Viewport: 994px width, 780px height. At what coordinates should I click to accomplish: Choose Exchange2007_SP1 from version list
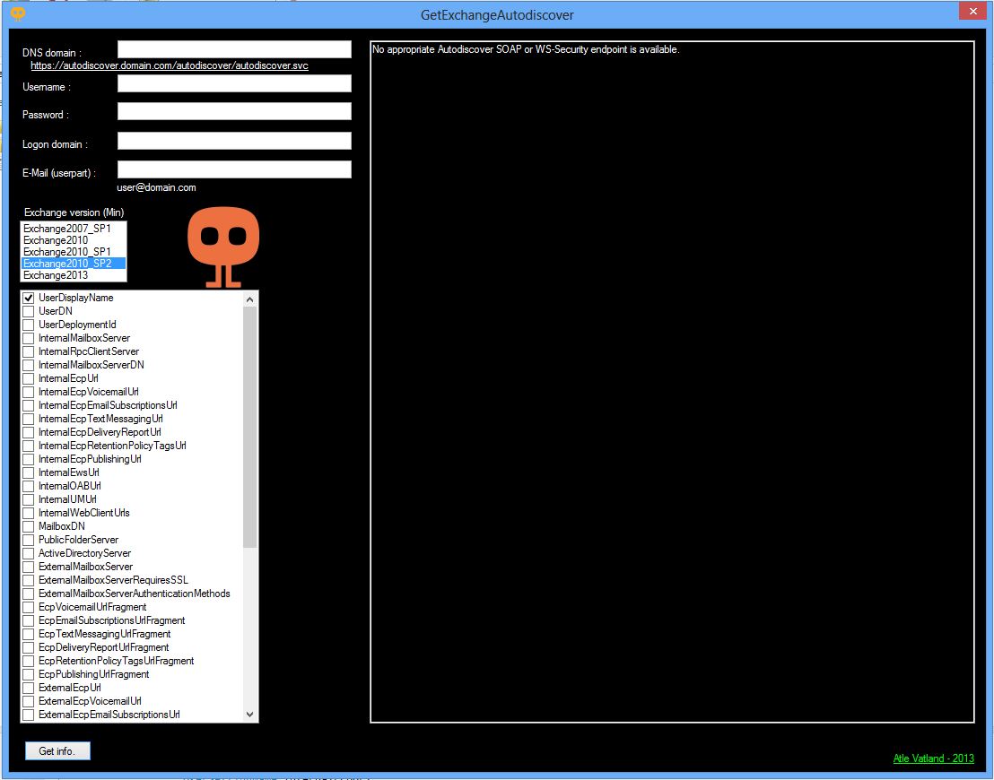67,229
